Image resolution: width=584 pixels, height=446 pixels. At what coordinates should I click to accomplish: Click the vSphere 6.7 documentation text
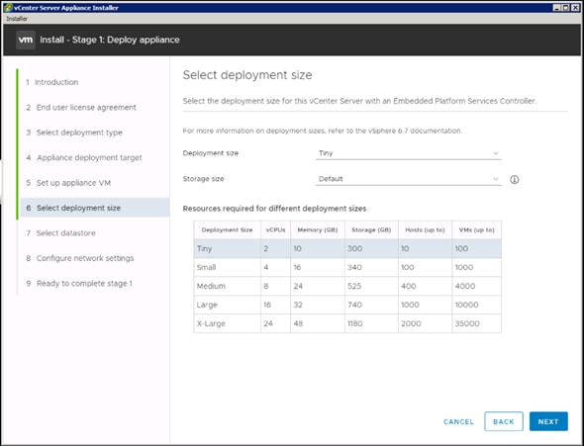pyautogui.click(x=416, y=131)
